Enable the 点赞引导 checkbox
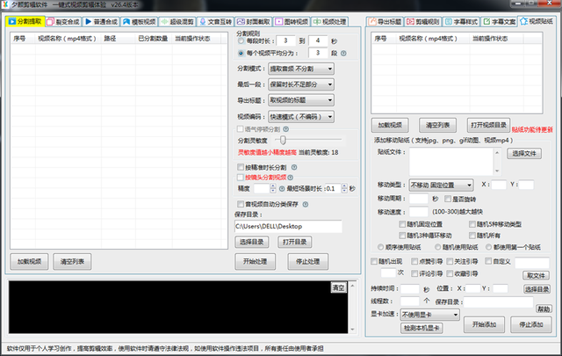The height and width of the screenshot is (356, 562). pyautogui.click(x=414, y=261)
